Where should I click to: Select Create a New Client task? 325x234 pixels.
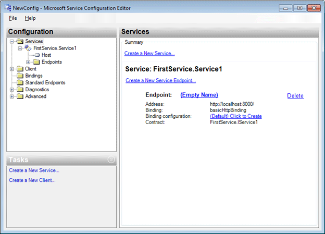coord(32,180)
